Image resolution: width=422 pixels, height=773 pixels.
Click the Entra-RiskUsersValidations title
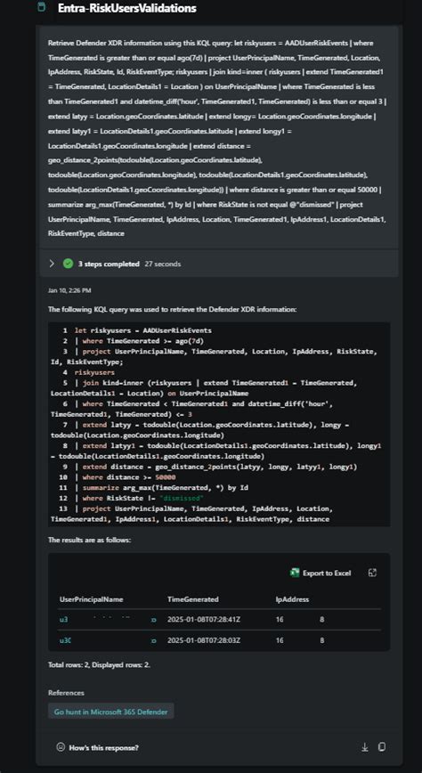126,8
